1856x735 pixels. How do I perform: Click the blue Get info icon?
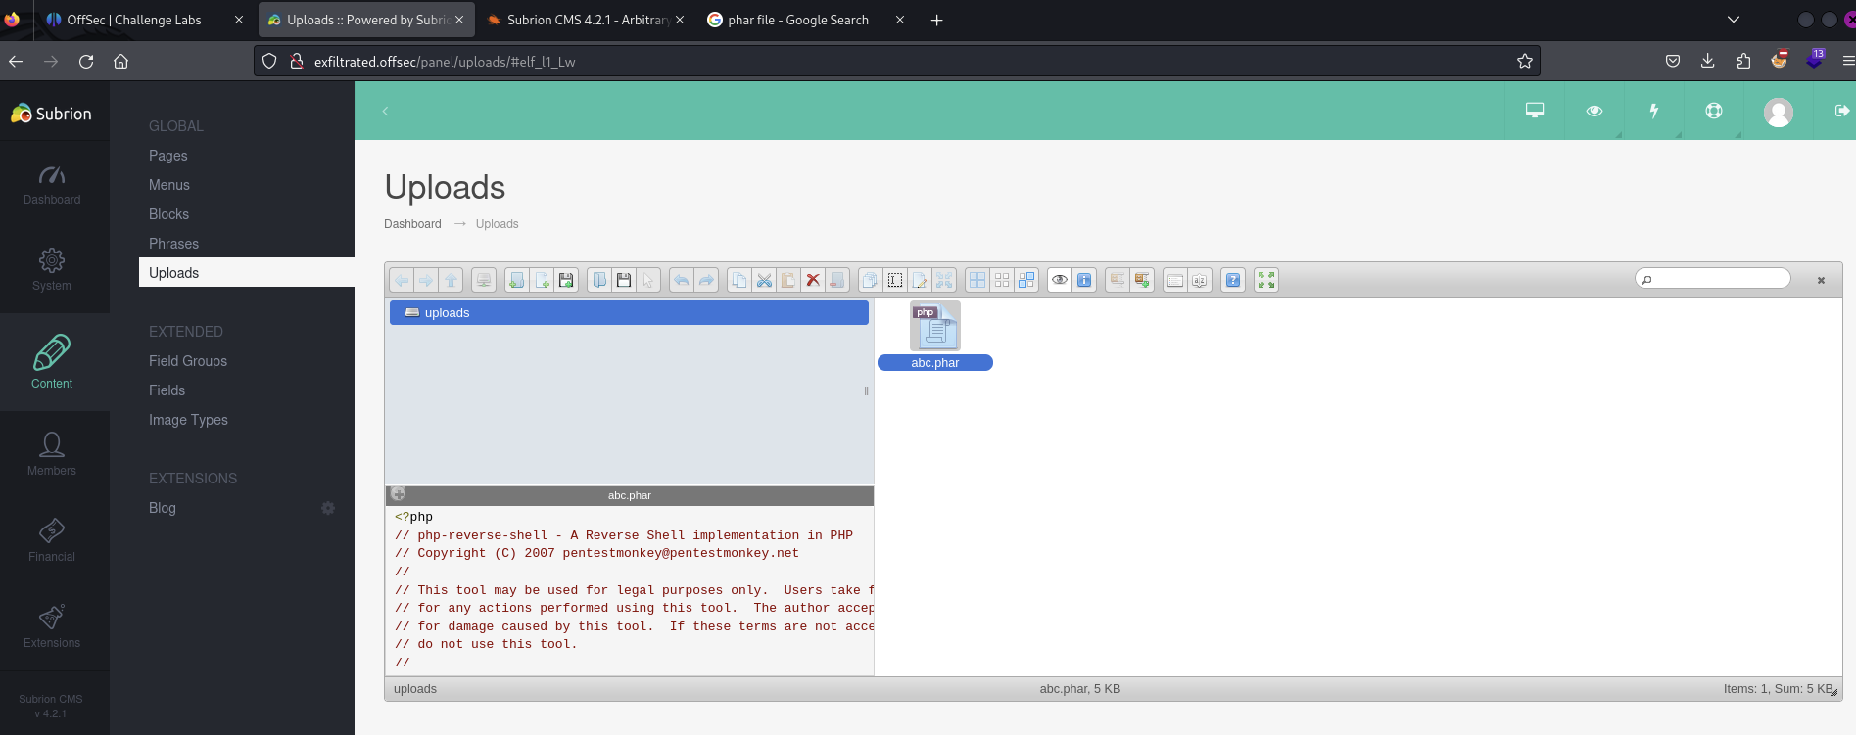click(x=1084, y=281)
